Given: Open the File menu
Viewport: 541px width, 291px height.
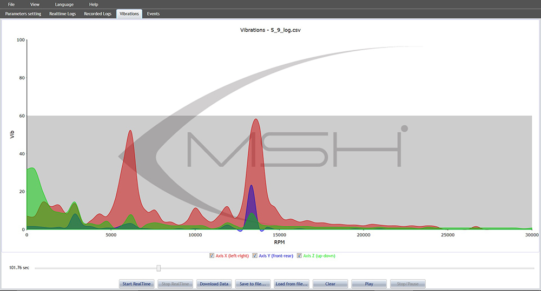Looking at the screenshot, I should pos(11,4).
